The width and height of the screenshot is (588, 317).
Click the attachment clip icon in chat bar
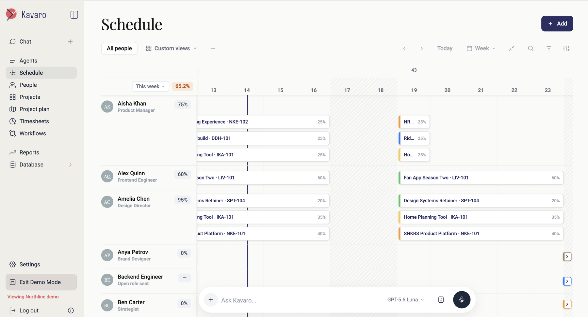point(441,299)
